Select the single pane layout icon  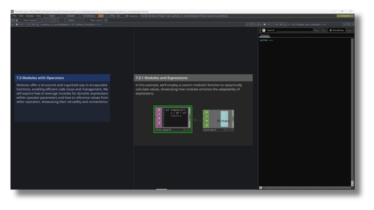coord(39,20)
